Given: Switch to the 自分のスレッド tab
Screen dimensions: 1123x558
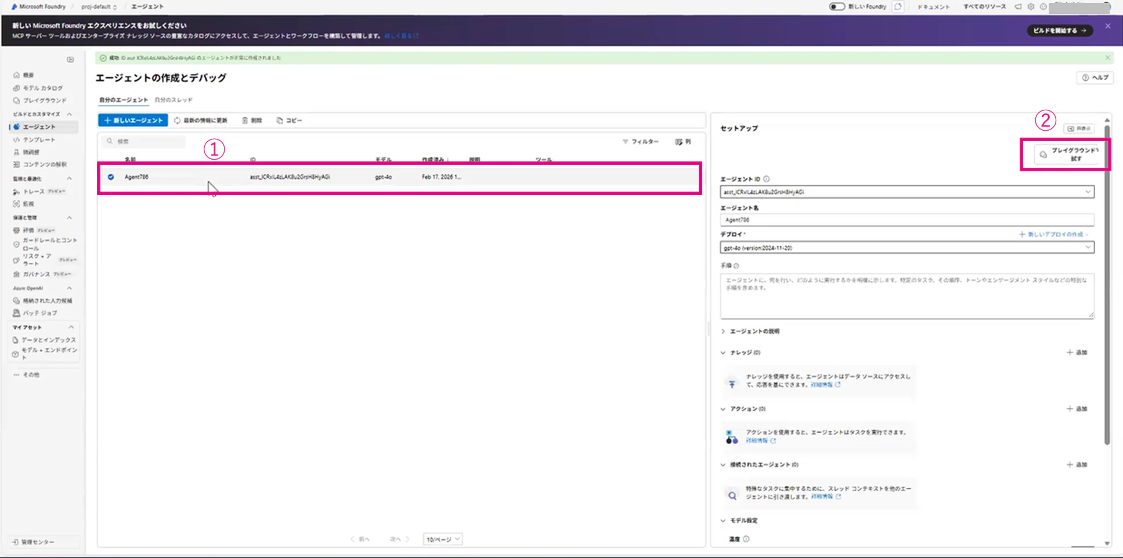Looking at the screenshot, I should pos(174,100).
